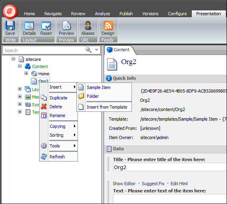Open the Copying submenu

(63, 126)
